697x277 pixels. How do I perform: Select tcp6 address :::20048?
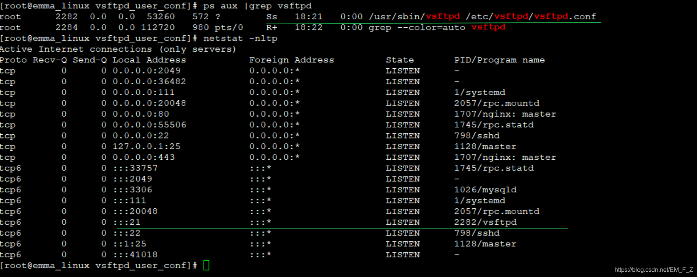(x=135, y=211)
